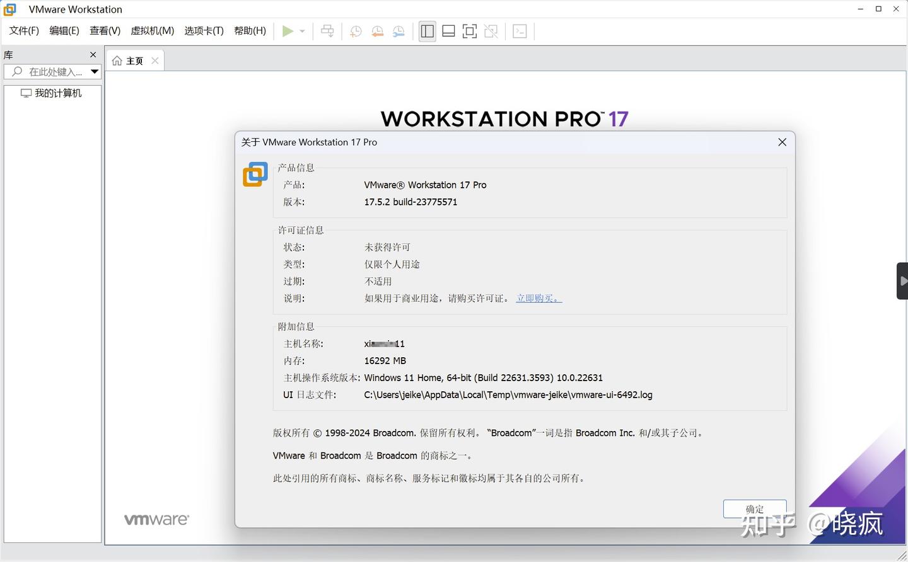This screenshot has height=562, width=908.
Task: Toggle the library panel visibility
Action: click(x=427, y=31)
